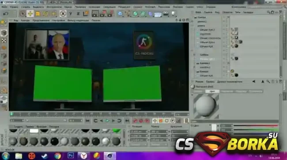Open the NURBS generator icon
287x160 pixels.
[x=136, y=14]
